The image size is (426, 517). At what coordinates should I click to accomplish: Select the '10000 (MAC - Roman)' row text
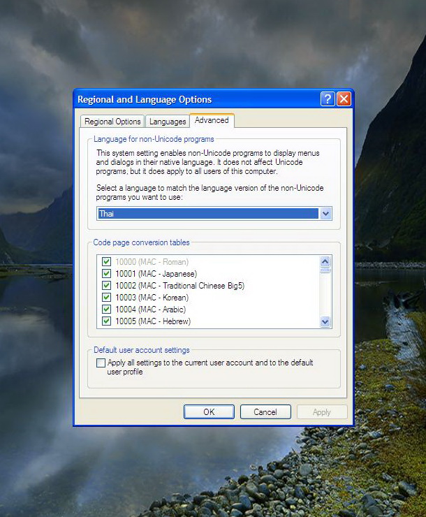[152, 262]
